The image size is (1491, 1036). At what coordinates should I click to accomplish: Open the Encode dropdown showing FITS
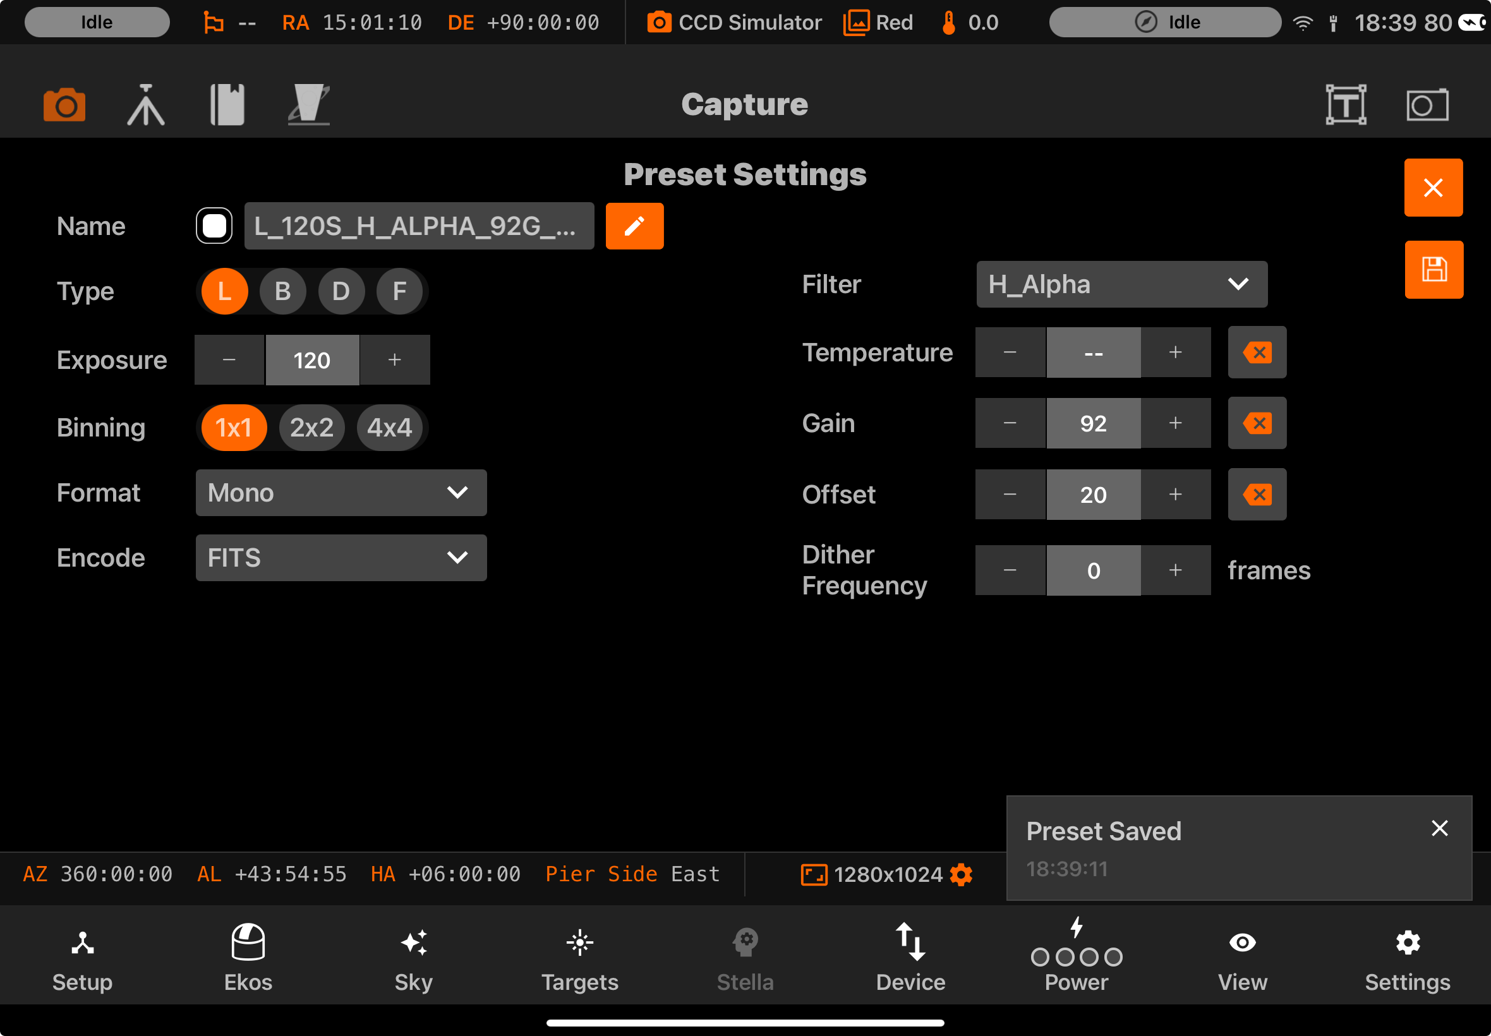point(341,558)
